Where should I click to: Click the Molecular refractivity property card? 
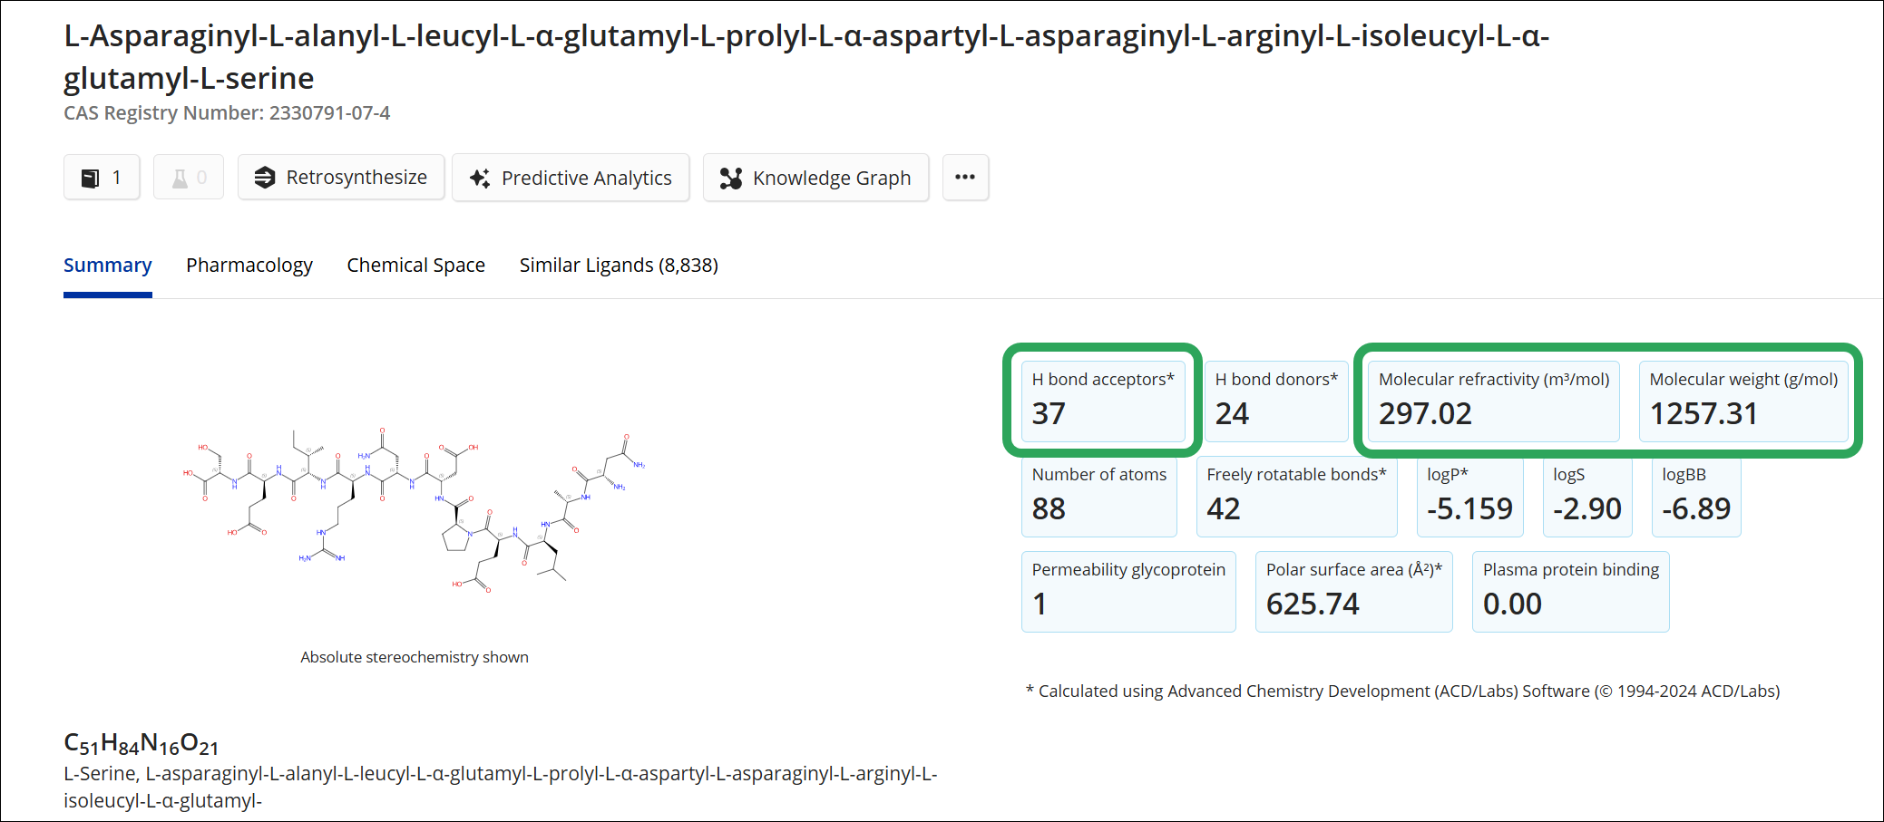coord(1493,401)
